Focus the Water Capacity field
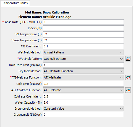The image size is (133, 127). tap(83, 102)
